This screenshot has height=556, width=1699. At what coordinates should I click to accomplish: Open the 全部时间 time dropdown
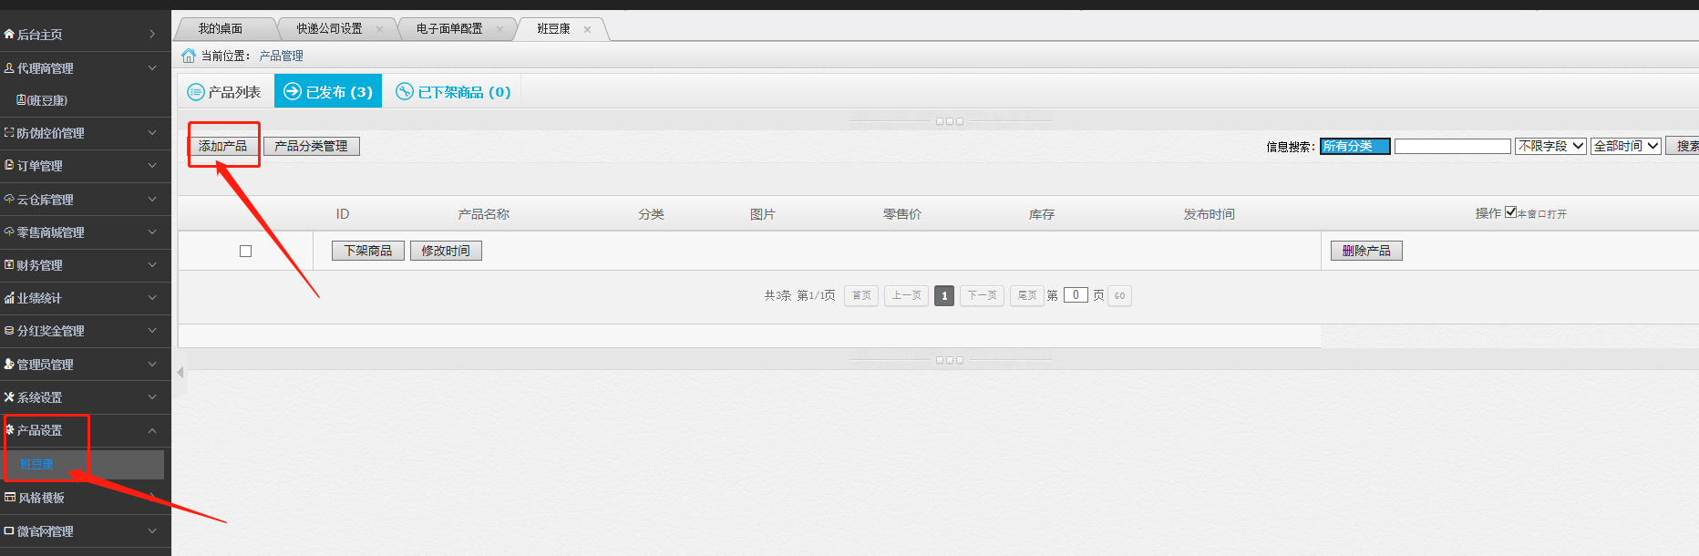click(x=1625, y=146)
